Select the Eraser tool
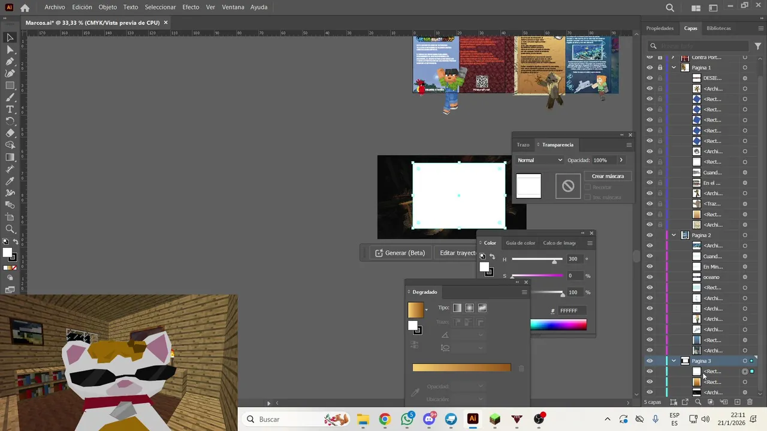Screen dimensions: 767x431 [10, 133]
